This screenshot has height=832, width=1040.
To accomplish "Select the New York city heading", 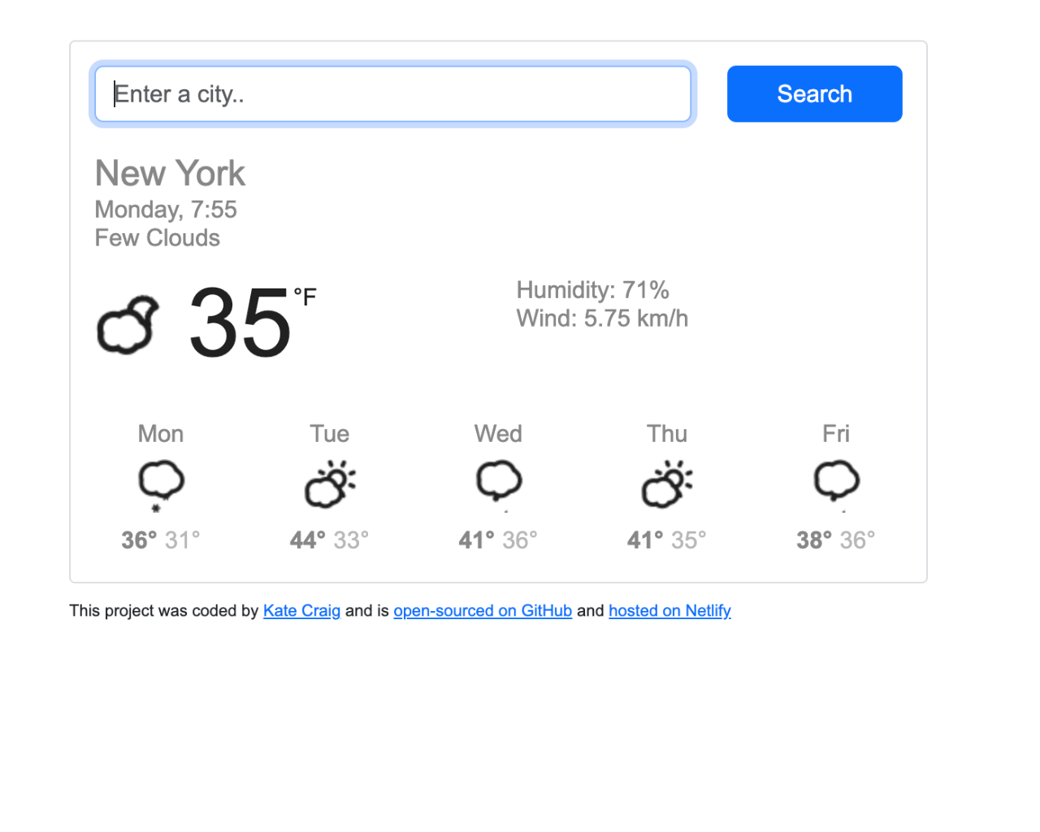I will click(x=170, y=173).
